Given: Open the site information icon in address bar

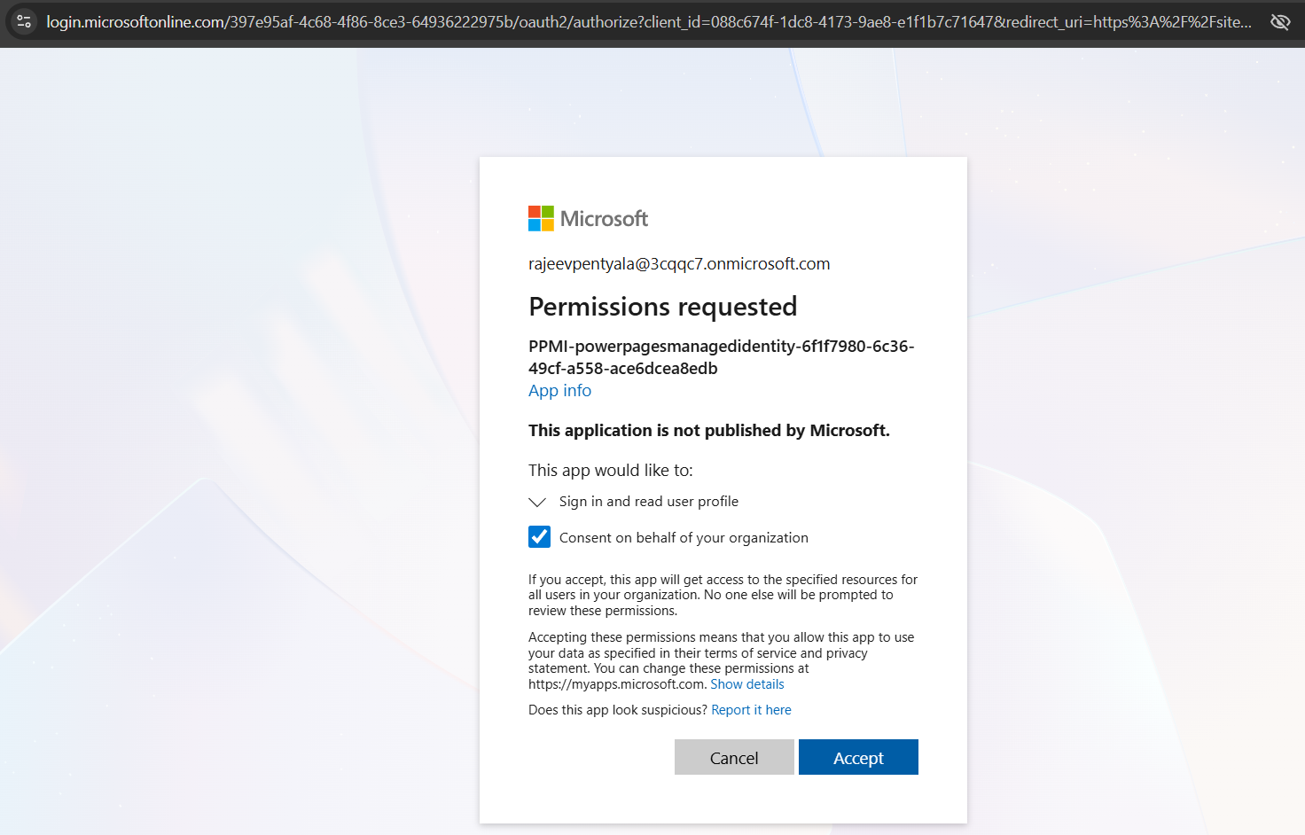Looking at the screenshot, I should pos(24,21).
